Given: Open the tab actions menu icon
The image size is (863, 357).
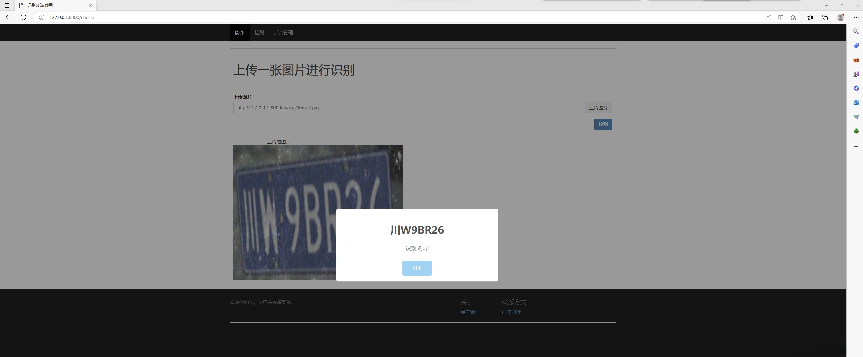Looking at the screenshot, I should click(x=7, y=5).
